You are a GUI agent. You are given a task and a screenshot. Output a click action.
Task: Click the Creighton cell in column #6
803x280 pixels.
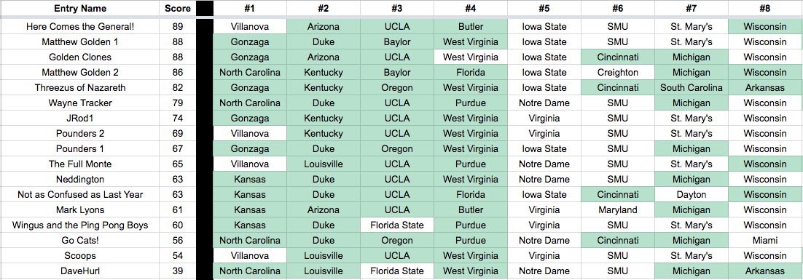[x=617, y=73]
